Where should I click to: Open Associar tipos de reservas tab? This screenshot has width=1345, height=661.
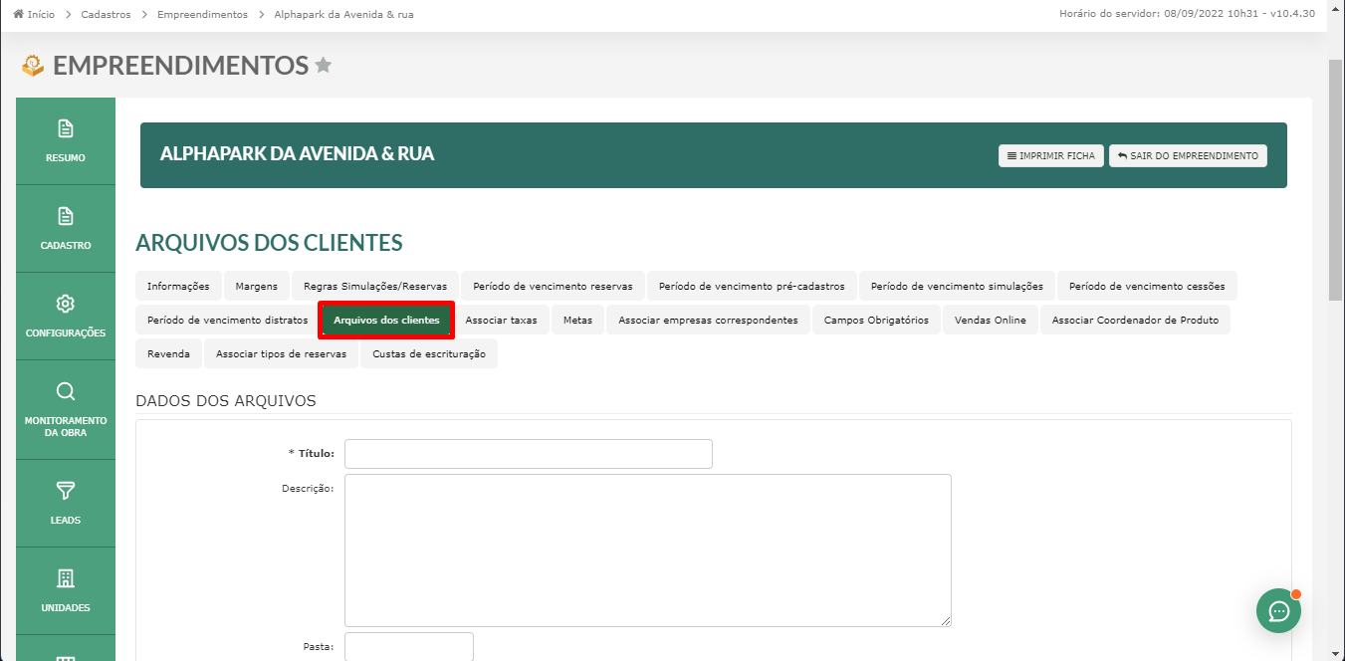pyautogui.click(x=281, y=353)
